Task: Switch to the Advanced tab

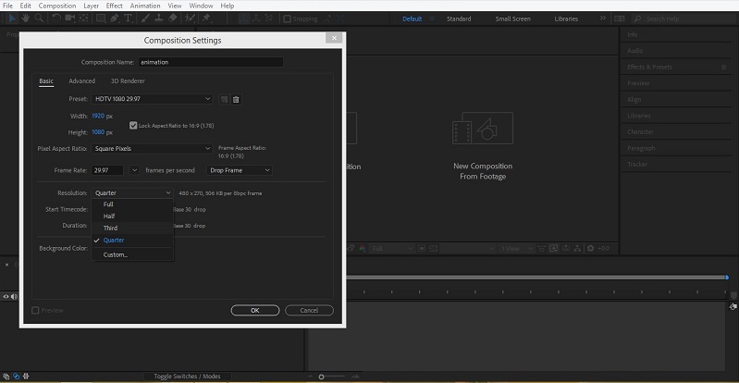Action: (82, 81)
